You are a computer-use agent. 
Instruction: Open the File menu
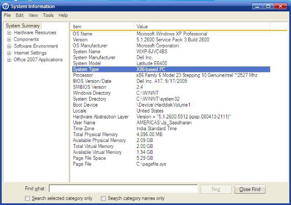[7, 15]
